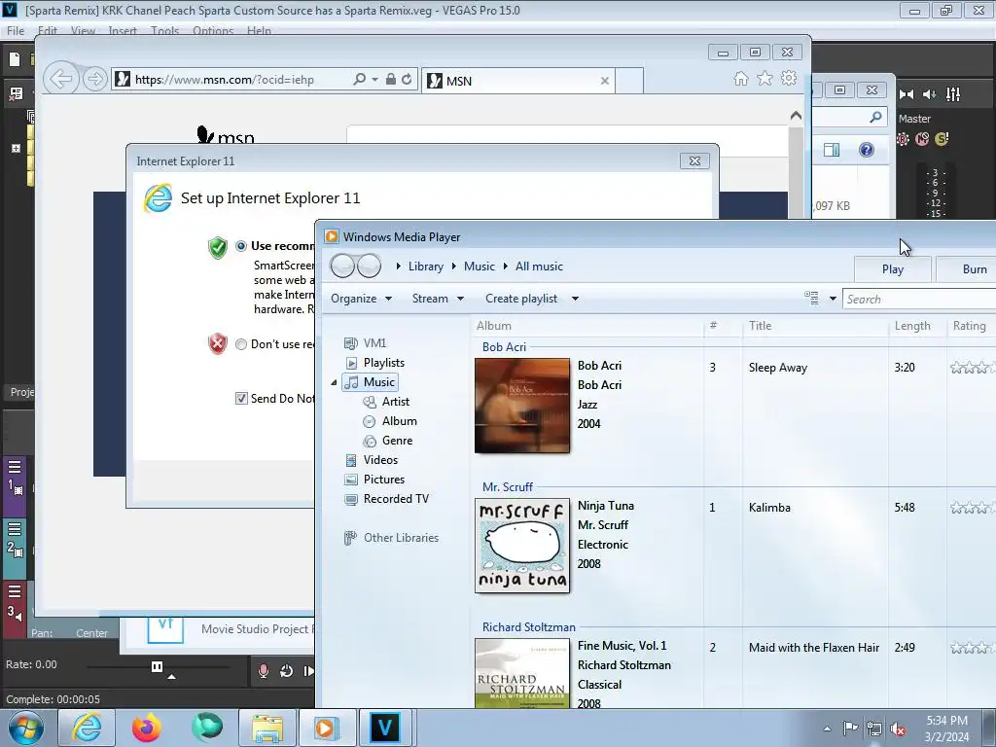Click the VEGAS new project document icon
The height and width of the screenshot is (747, 996).
[15, 59]
